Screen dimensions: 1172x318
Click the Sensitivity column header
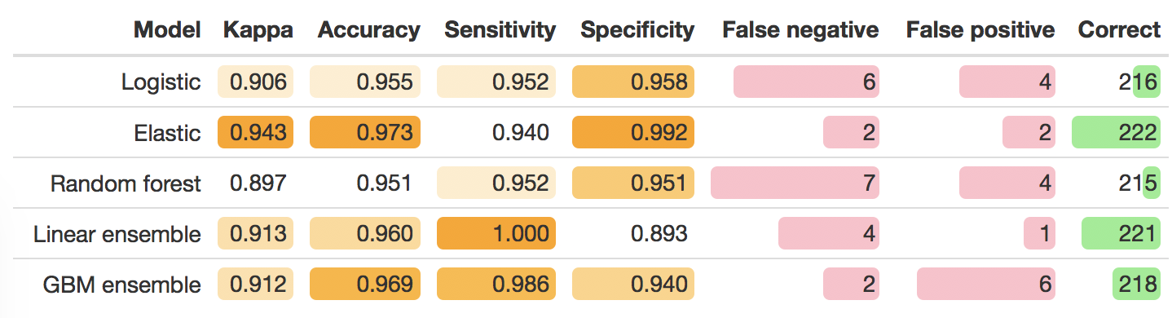500,31
